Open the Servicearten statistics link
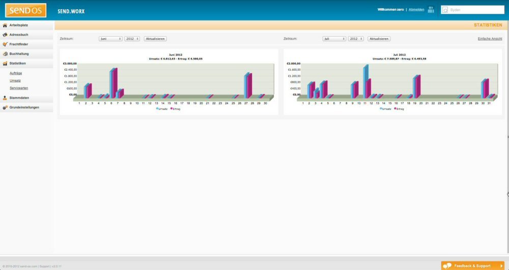509x270 pixels. tap(19, 88)
